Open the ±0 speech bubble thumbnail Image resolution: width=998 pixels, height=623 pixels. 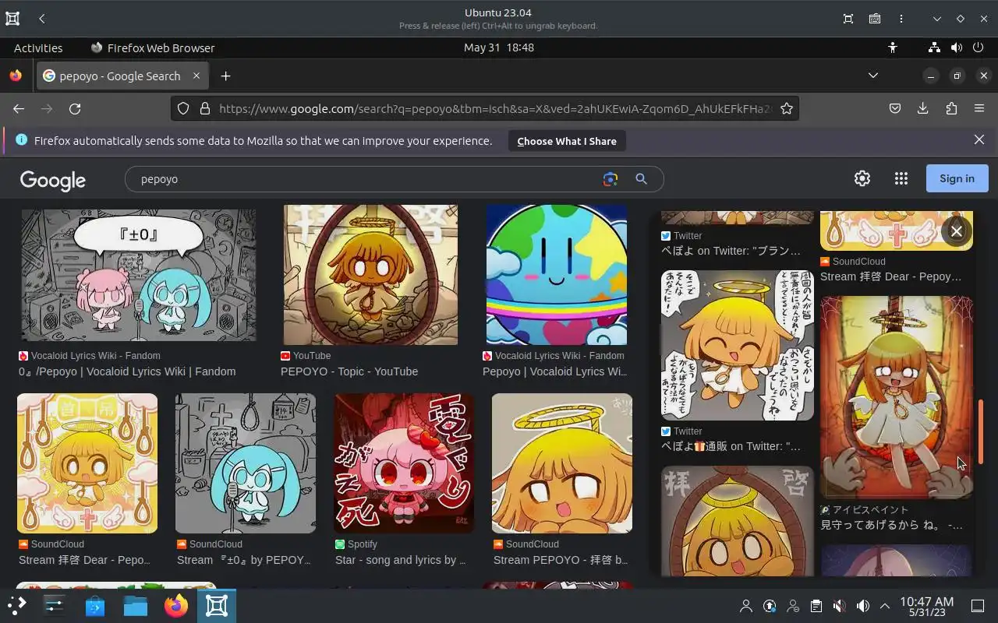tap(139, 275)
